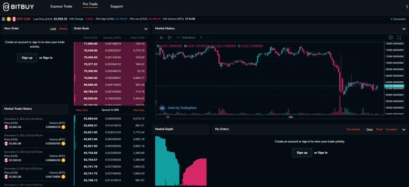Image resolution: width=409 pixels, height=187 pixels.
Task: Click Last Price value 62,559.15
Action: point(60,19)
